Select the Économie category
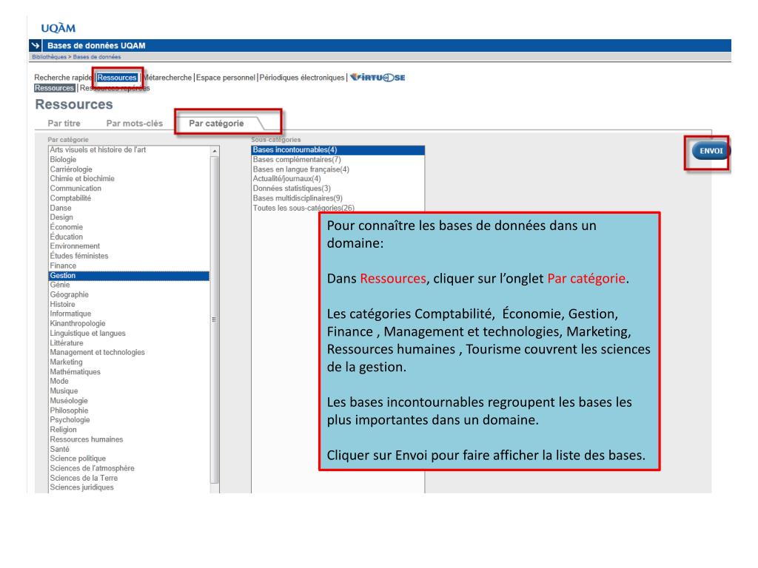 click(129, 227)
